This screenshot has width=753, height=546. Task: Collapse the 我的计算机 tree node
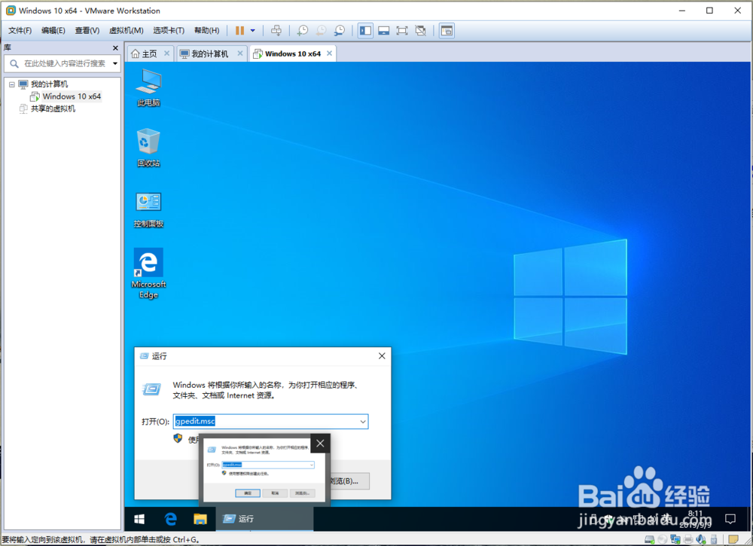point(12,84)
